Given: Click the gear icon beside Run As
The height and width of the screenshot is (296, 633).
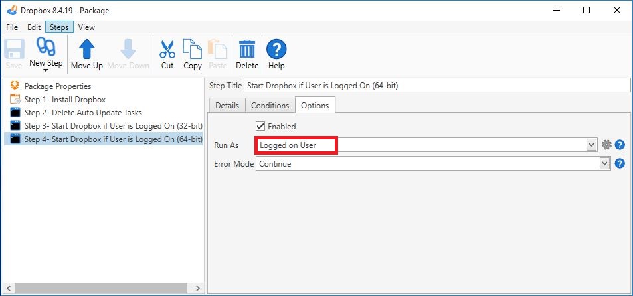Looking at the screenshot, I should pos(606,145).
